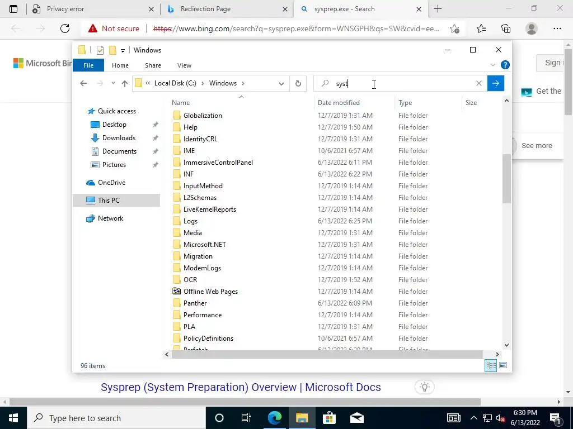Click the File Explorer vertical scrollbar thumb

click(x=506, y=179)
